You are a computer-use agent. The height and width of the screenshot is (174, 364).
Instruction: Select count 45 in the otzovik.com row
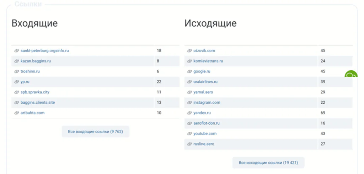[x=323, y=50]
